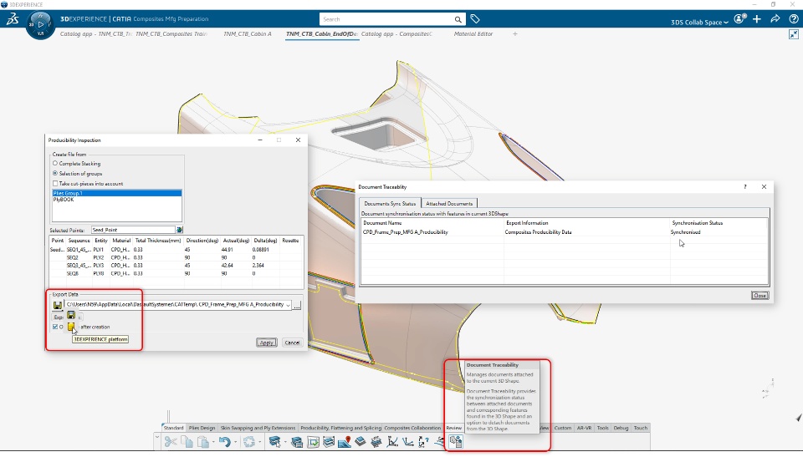Open the user profile icon
This screenshot has height=457, width=803.
pos(739,19)
